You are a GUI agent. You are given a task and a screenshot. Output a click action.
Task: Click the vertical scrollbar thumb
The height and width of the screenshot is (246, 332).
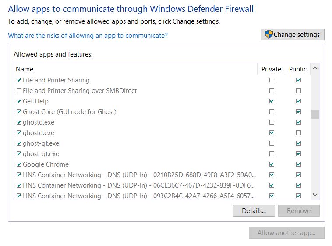[315, 114]
